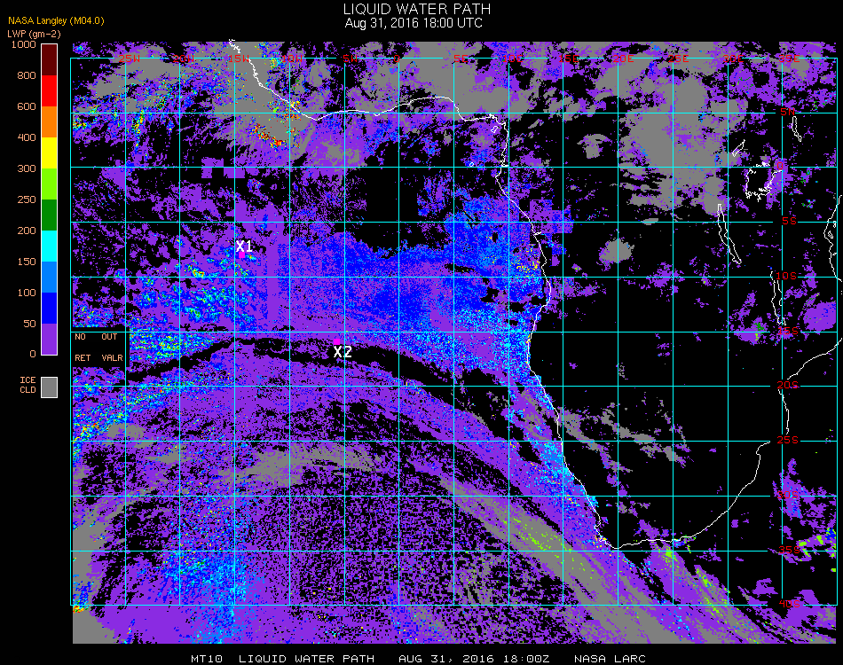Select the cyan swatch between 200 and 150
Screen dimensions: 843x665
point(50,246)
